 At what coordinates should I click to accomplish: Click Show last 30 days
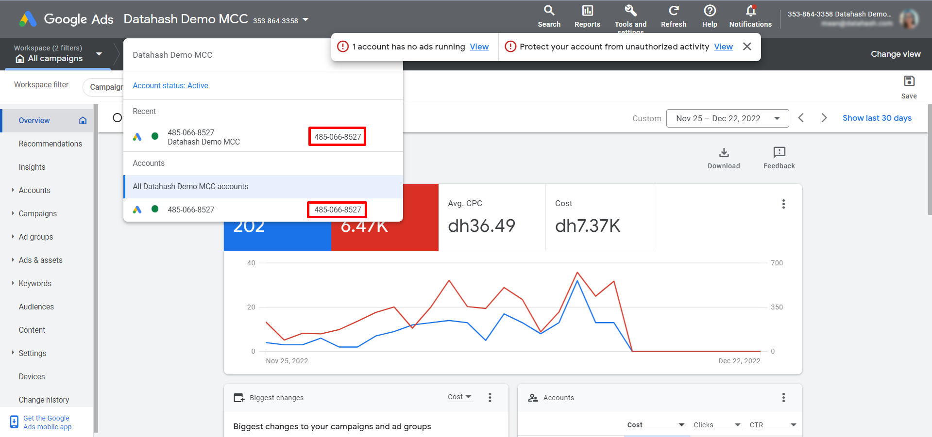click(877, 118)
